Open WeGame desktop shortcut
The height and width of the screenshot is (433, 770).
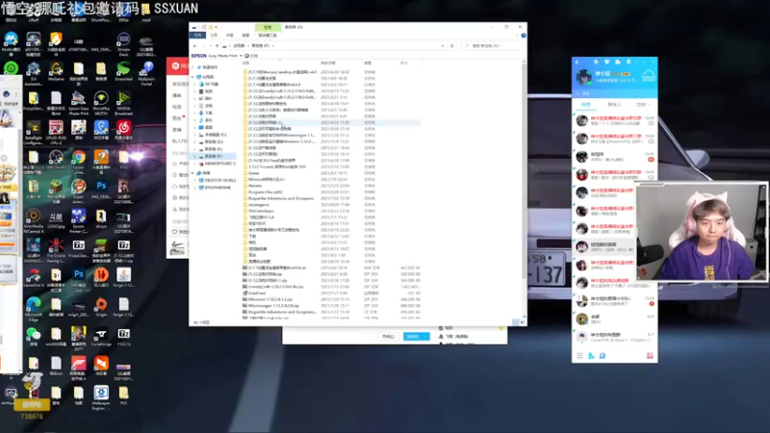[56, 71]
